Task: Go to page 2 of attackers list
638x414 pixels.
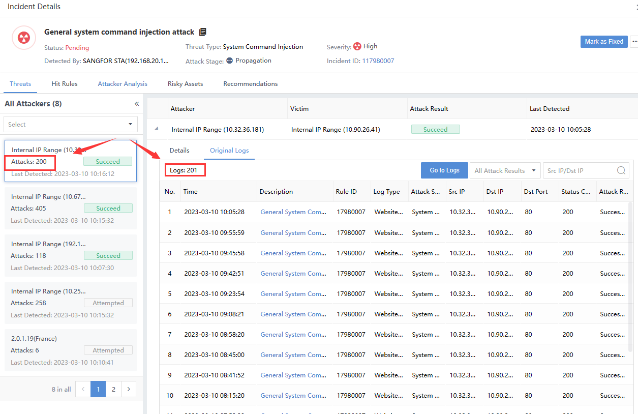Action: tap(113, 389)
